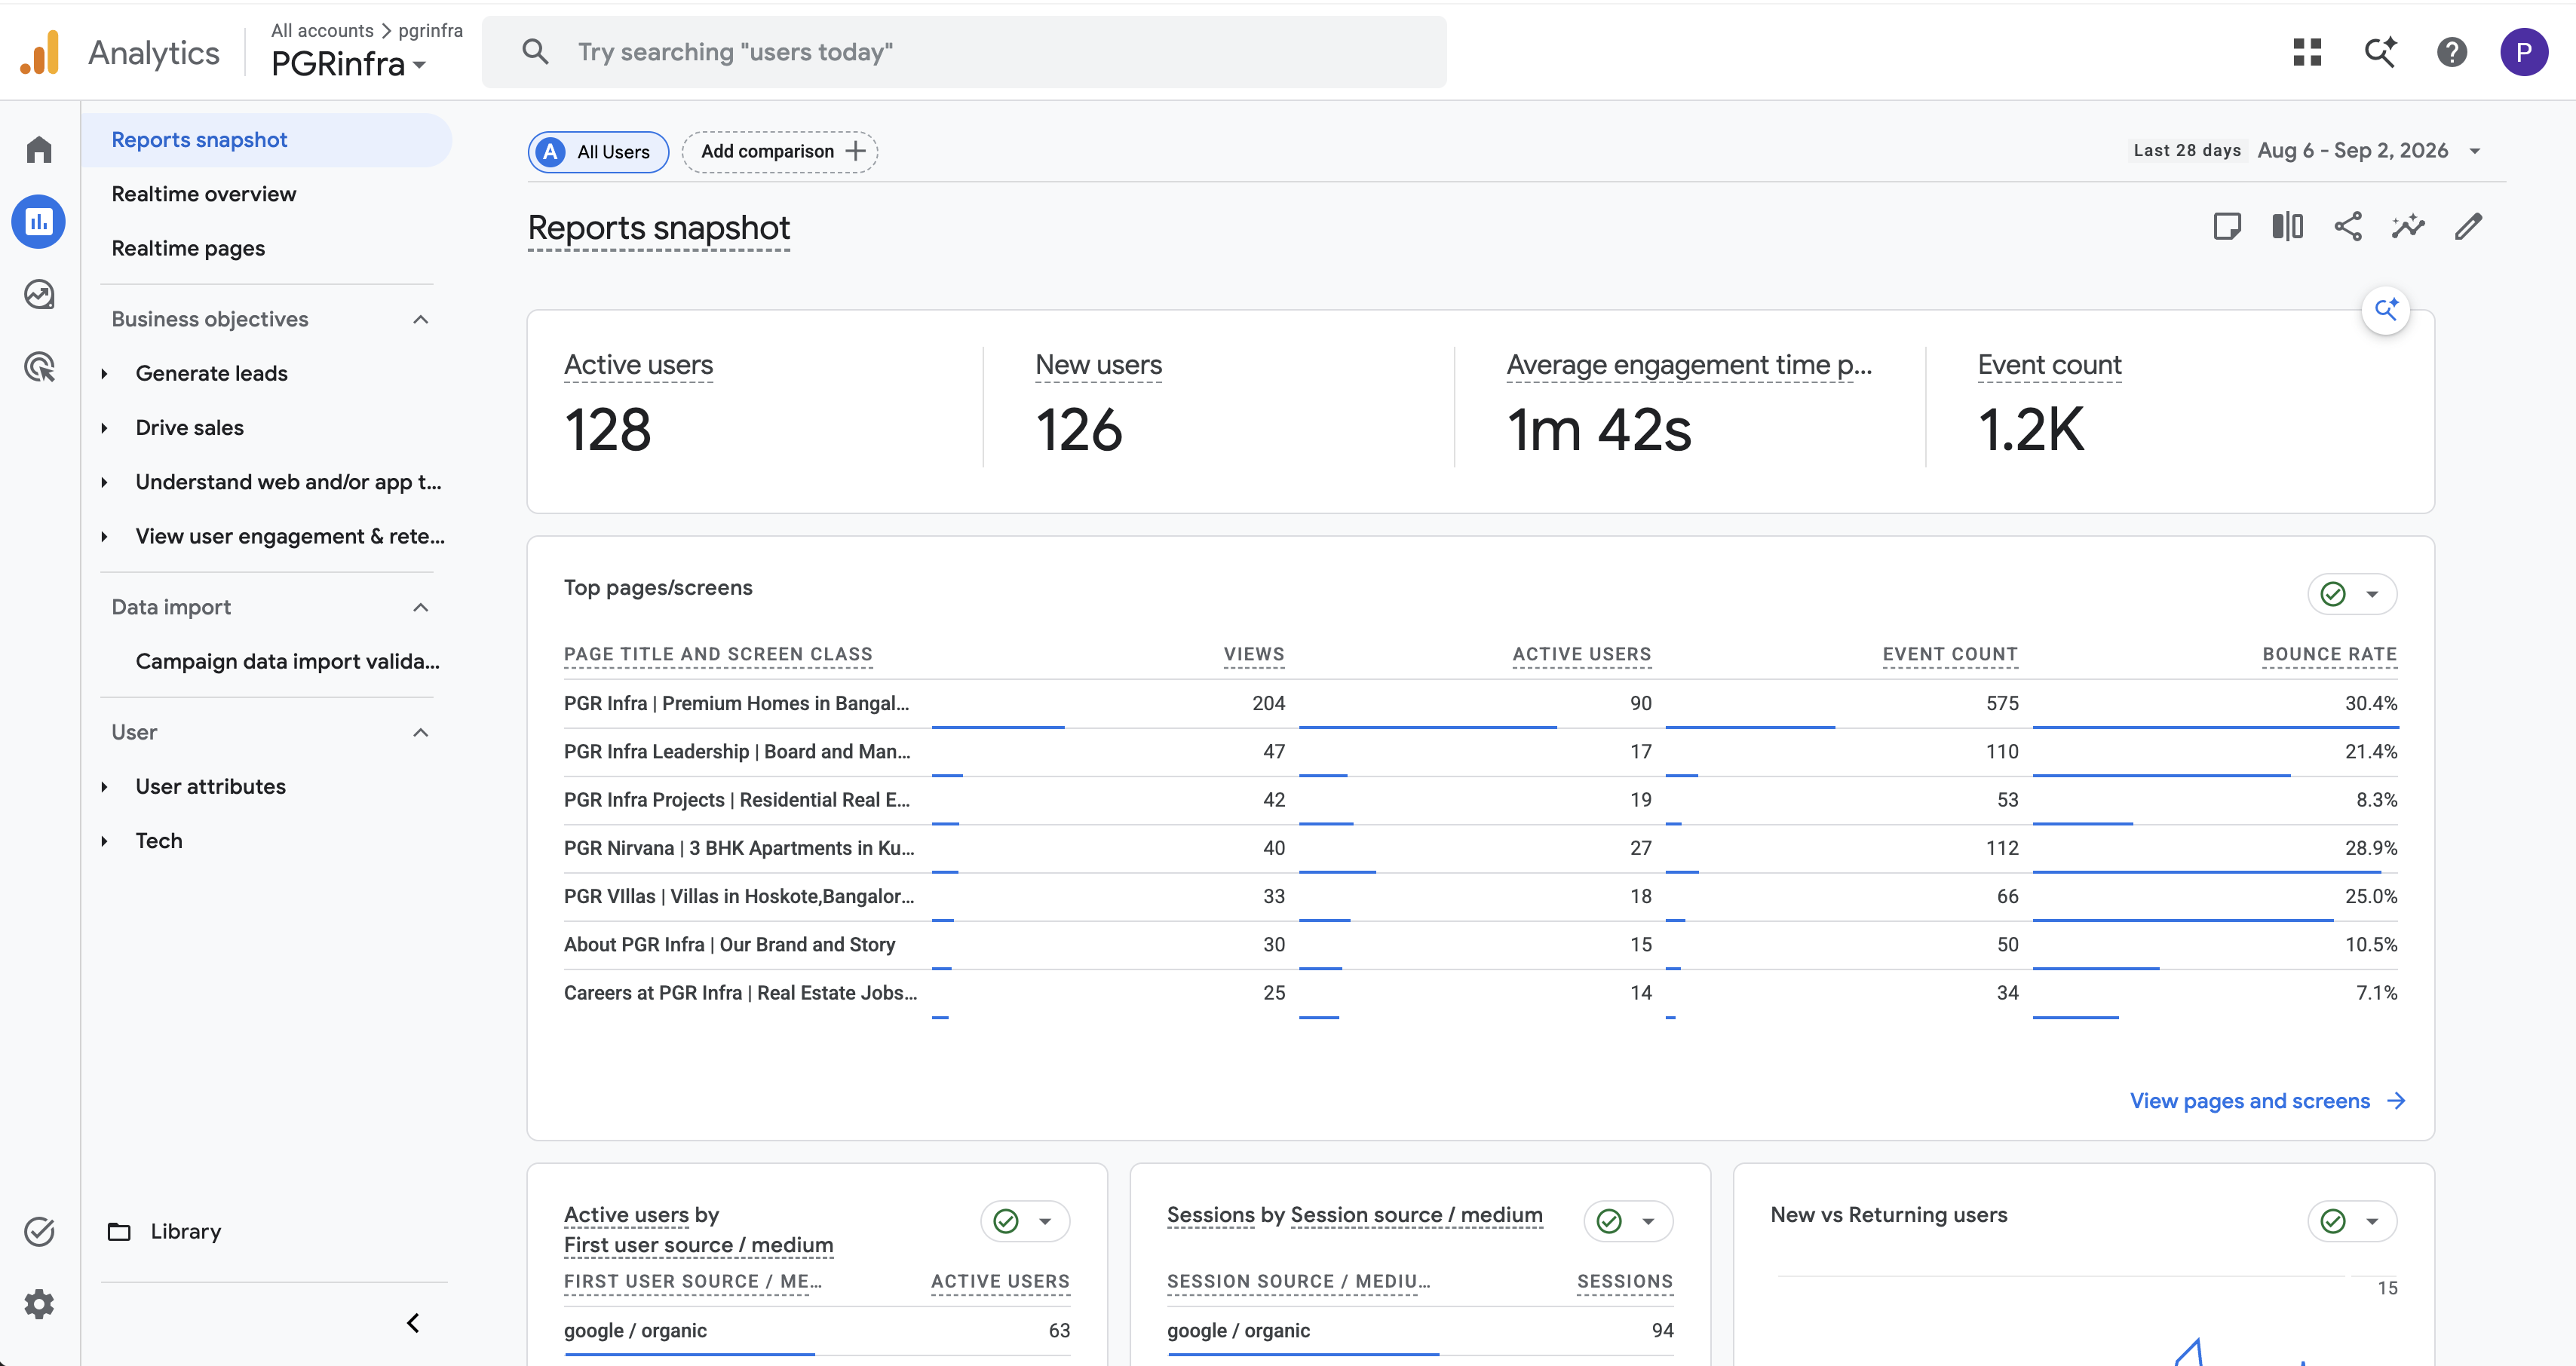The image size is (2576, 1366).
Task: Click the All Users comparison chip
Action: coord(598,152)
